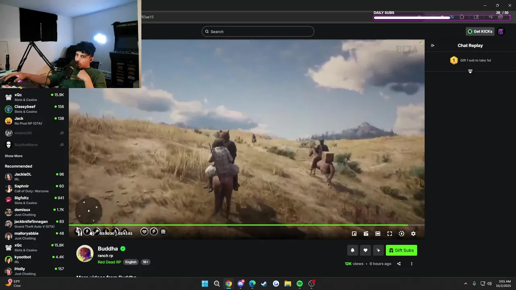Open the browser extensions puzzle icon
This screenshot has height=290, width=516.
[x=462, y=17]
